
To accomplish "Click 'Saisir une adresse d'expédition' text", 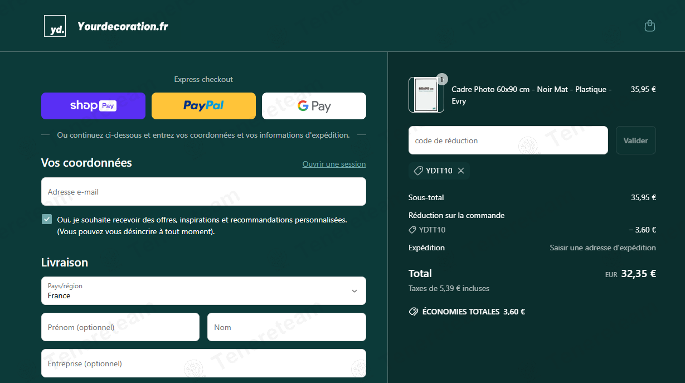I will (x=603, y=248).
